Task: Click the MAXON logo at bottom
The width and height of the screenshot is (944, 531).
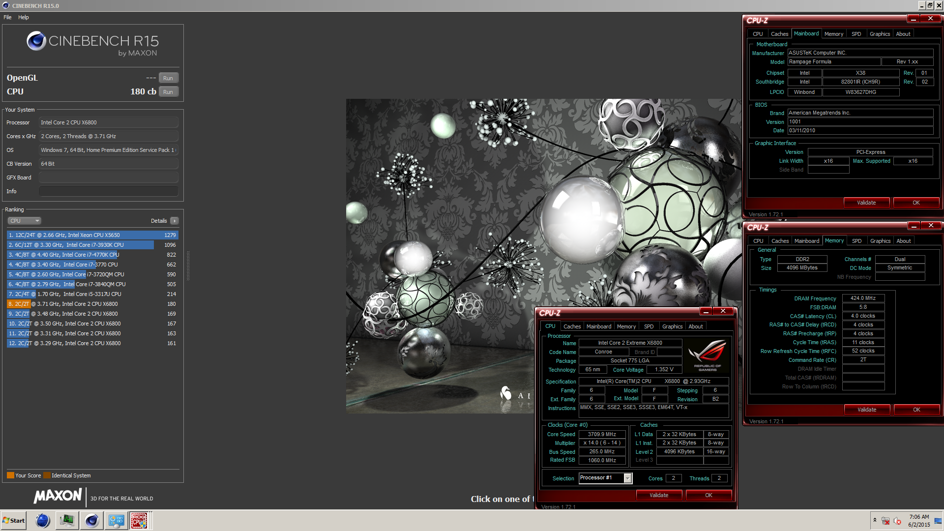Action: point(58,496)
